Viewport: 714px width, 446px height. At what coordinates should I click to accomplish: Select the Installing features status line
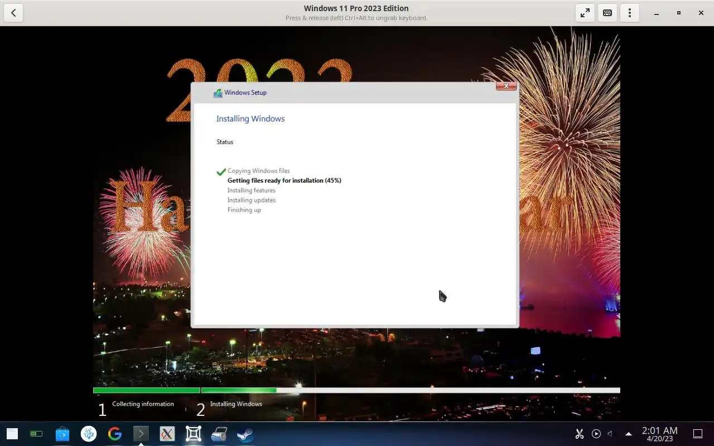pos(252,190)
